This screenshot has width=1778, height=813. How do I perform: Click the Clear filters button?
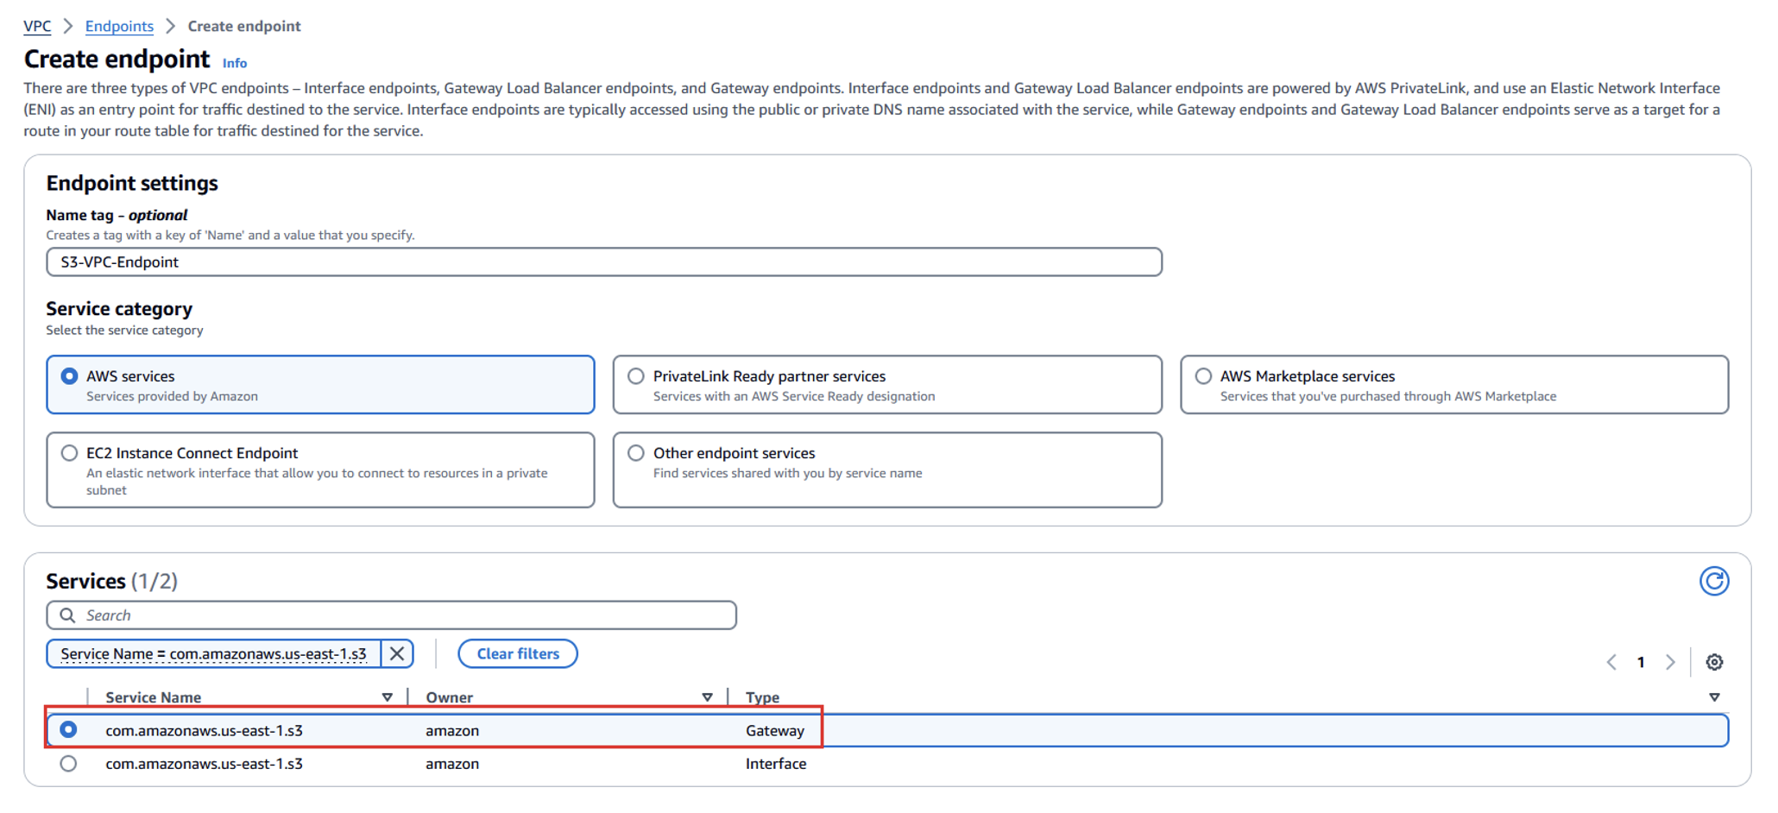tap(518, 653)
